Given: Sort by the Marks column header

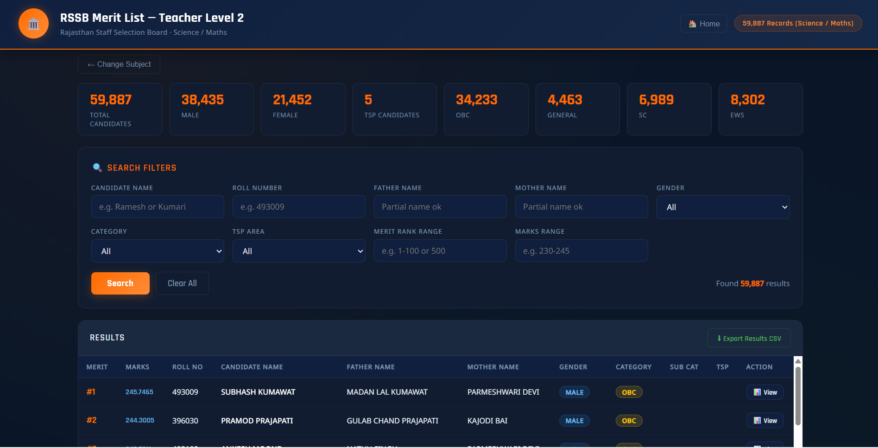Looking at the screenshot, I should pyautogui.click(x=138, y=367).
